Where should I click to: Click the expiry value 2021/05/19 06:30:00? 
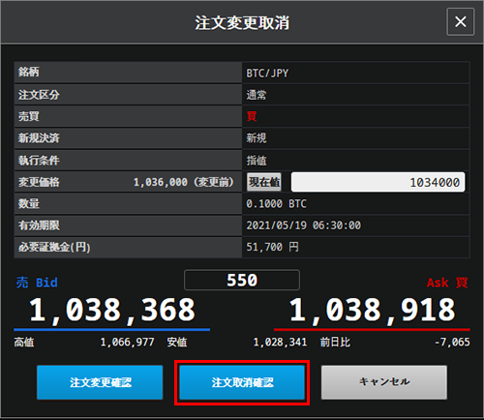[304, 225]
